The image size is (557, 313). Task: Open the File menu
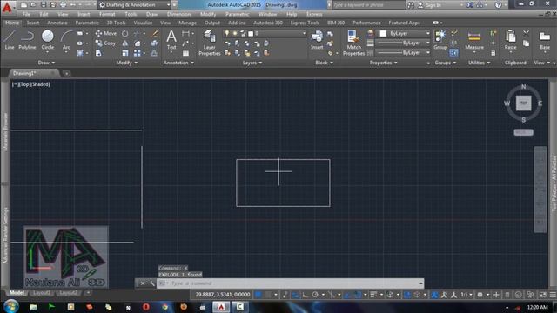click(26, 14)
